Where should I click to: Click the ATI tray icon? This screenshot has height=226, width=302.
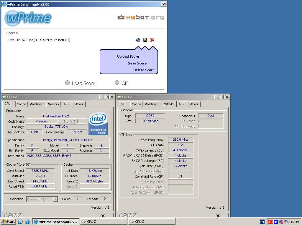[x=270, y=222]
